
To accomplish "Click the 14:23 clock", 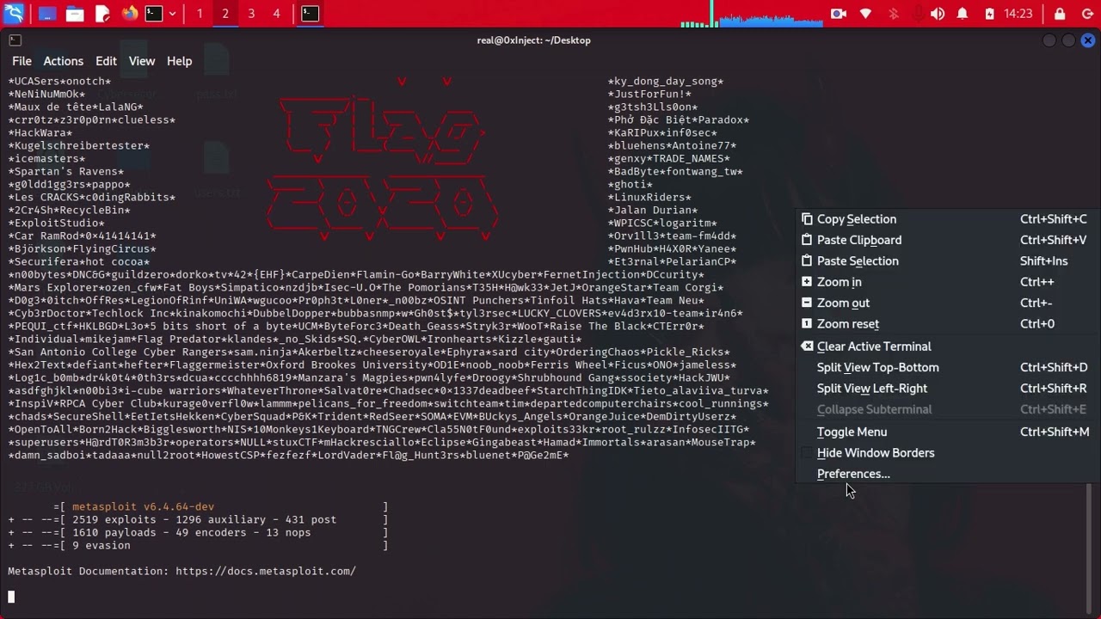I will (1018, 14).
